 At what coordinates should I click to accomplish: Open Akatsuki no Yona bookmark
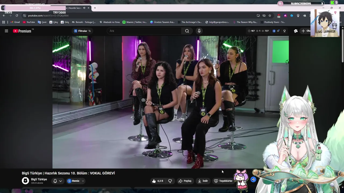point(109,22)
